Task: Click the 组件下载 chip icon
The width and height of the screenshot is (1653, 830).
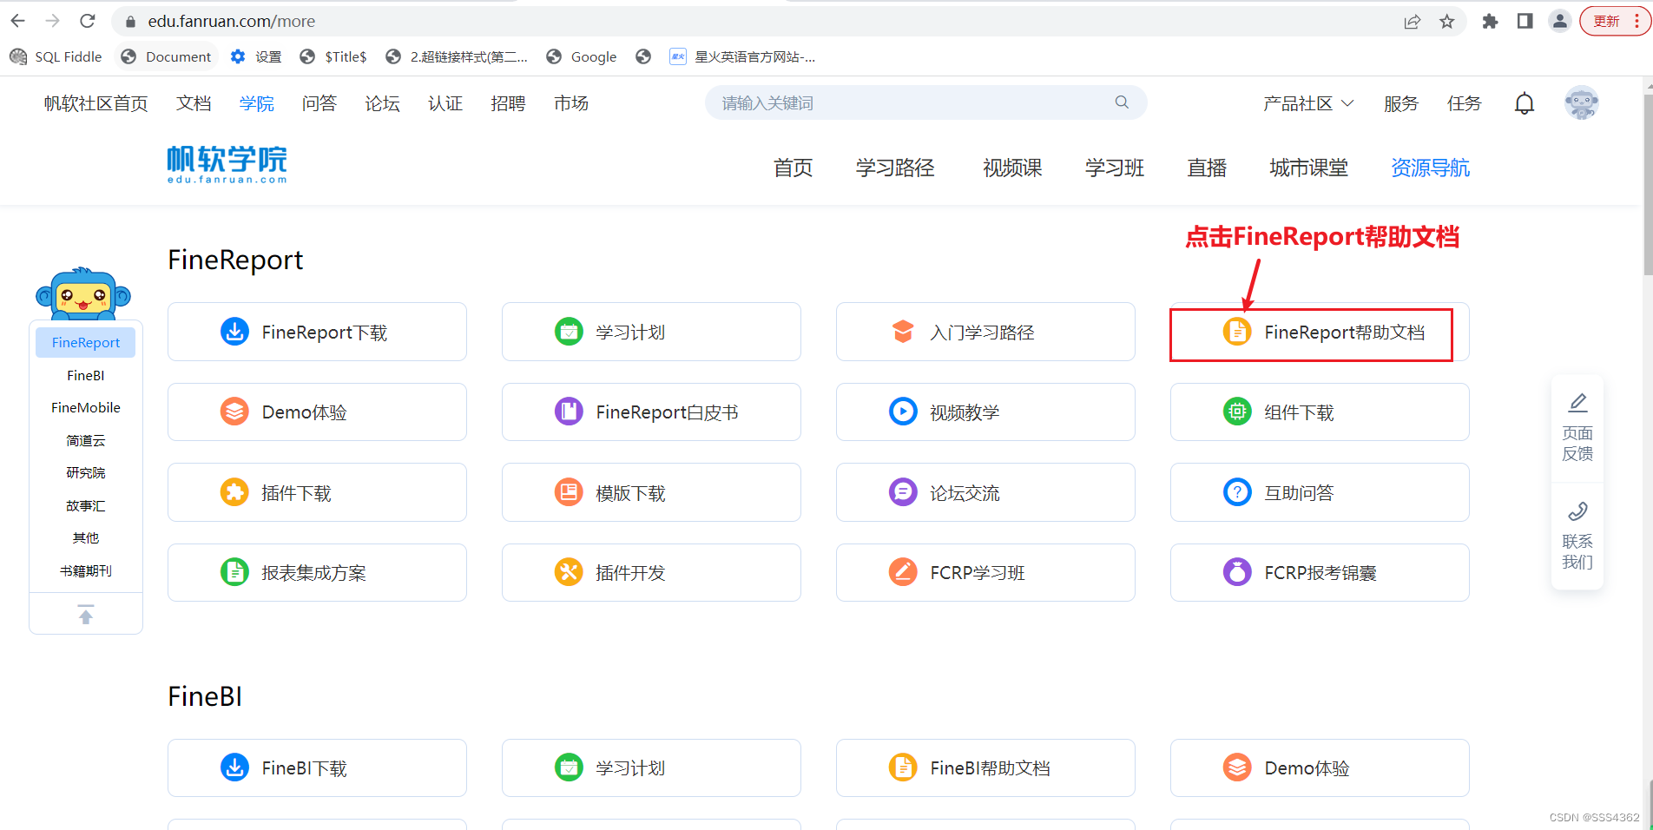Action: click(x=1237, y=412)
